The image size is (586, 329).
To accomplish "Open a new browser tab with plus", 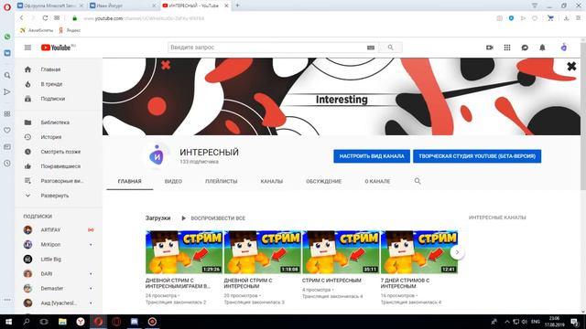I will pos(237,5).
